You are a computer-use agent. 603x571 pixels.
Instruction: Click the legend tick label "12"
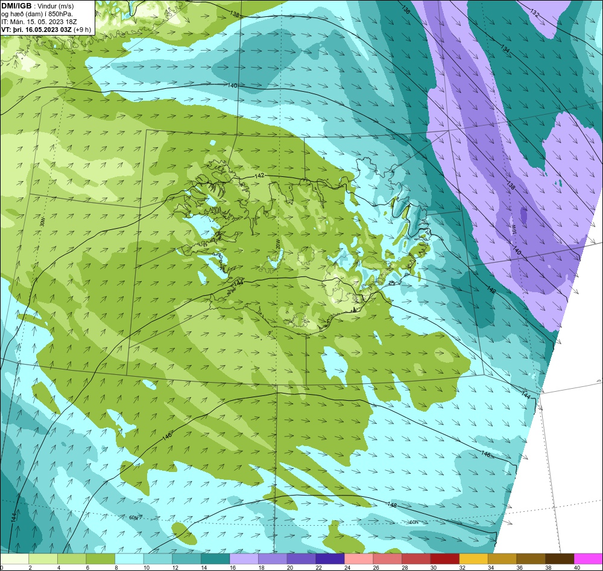click(175, 567)
